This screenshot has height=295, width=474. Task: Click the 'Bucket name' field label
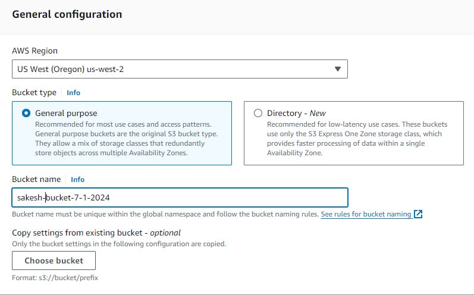coord(36,179)
